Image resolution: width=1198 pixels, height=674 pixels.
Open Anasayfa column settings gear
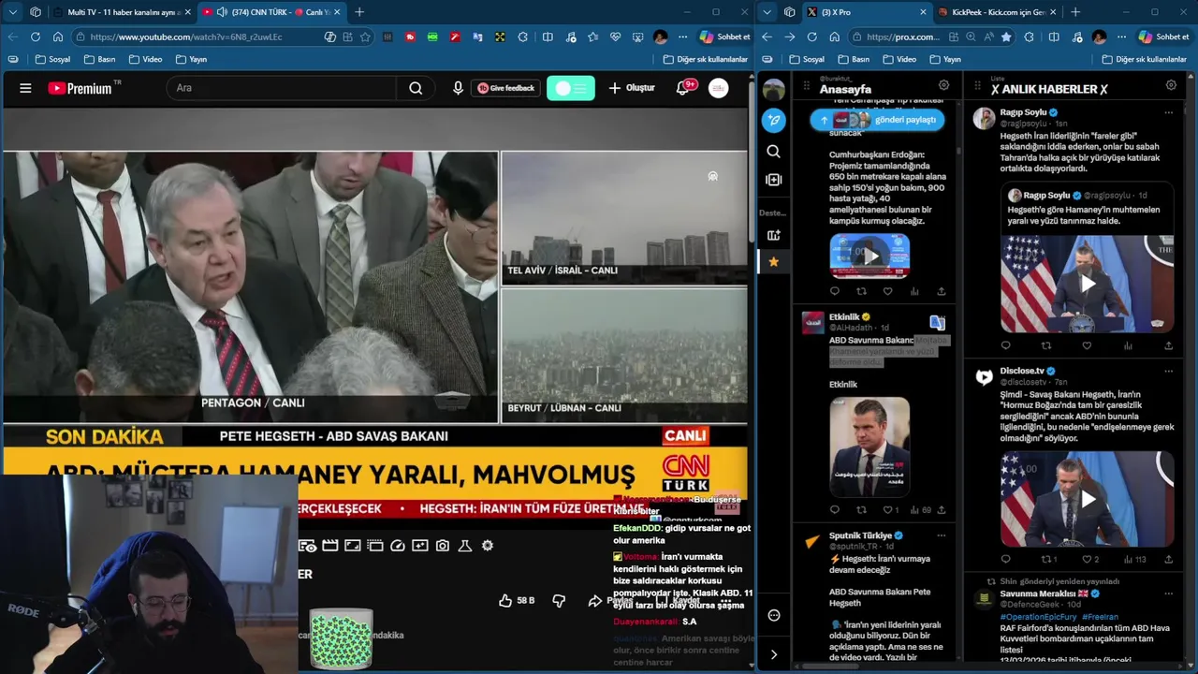[x=943, y=85]
